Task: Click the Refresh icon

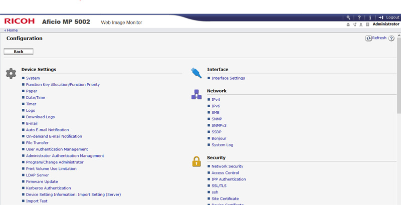Action: point(368,38)
